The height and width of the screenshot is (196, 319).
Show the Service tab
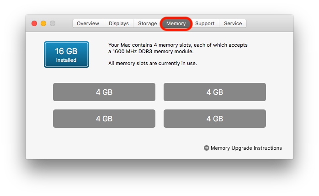[x=233, y=23]
